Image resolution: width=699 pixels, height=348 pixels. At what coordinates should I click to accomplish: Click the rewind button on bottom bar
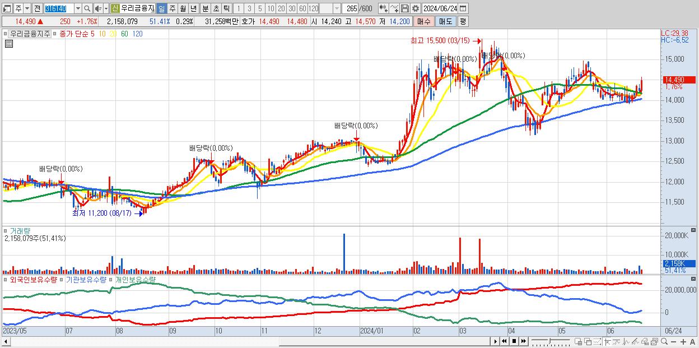point(504,341)
